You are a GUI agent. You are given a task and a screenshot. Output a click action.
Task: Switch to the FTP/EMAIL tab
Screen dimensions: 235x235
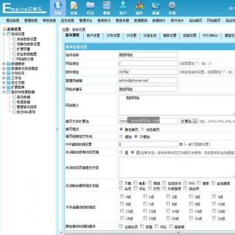click(210, 36)
